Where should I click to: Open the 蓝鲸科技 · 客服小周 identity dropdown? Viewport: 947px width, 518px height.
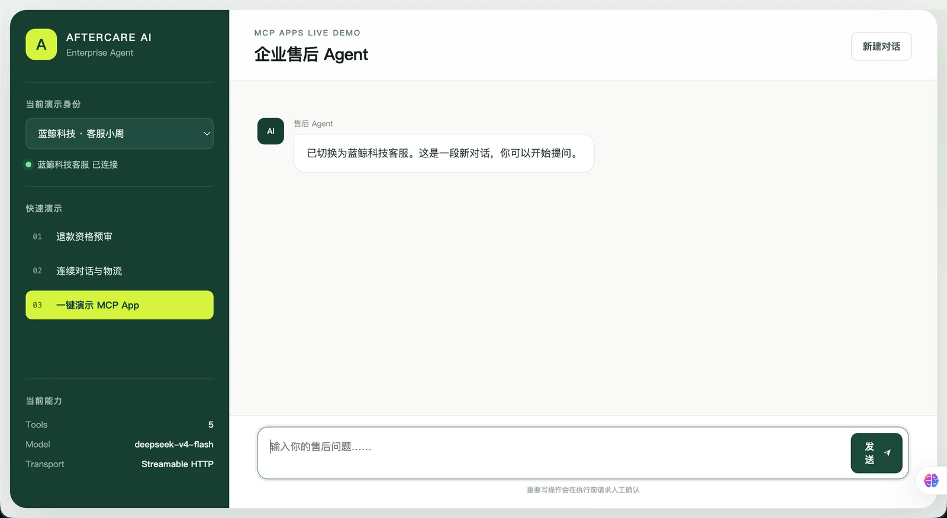coord(120,134)
